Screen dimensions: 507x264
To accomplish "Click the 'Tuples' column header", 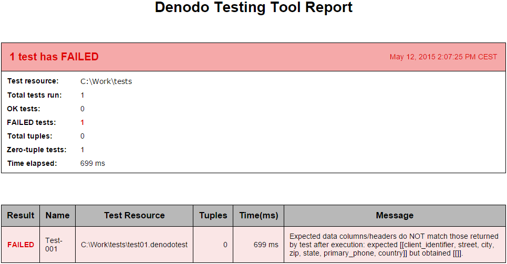I will click(213, 216).
